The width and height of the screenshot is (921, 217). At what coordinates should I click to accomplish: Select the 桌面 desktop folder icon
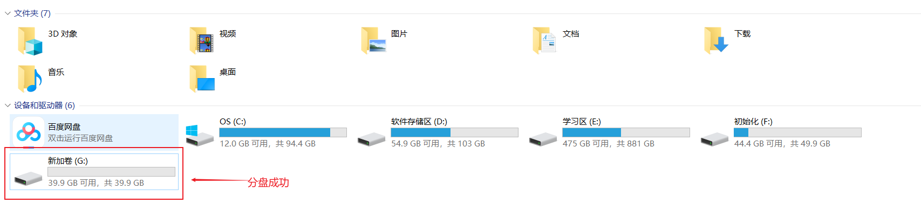(202, 79)
